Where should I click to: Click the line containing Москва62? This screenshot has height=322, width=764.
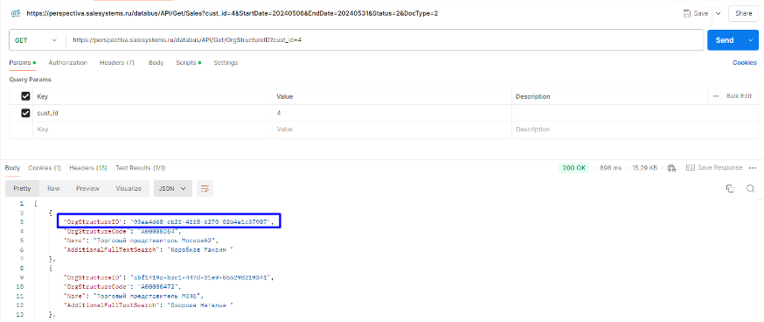point(142,241)
